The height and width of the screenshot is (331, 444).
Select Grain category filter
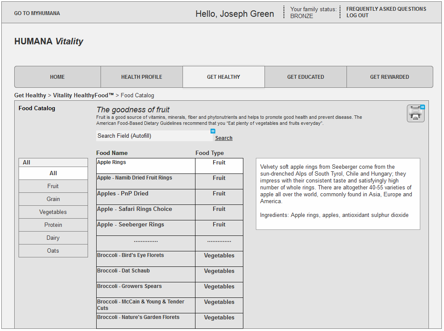(x=53, y=199)
